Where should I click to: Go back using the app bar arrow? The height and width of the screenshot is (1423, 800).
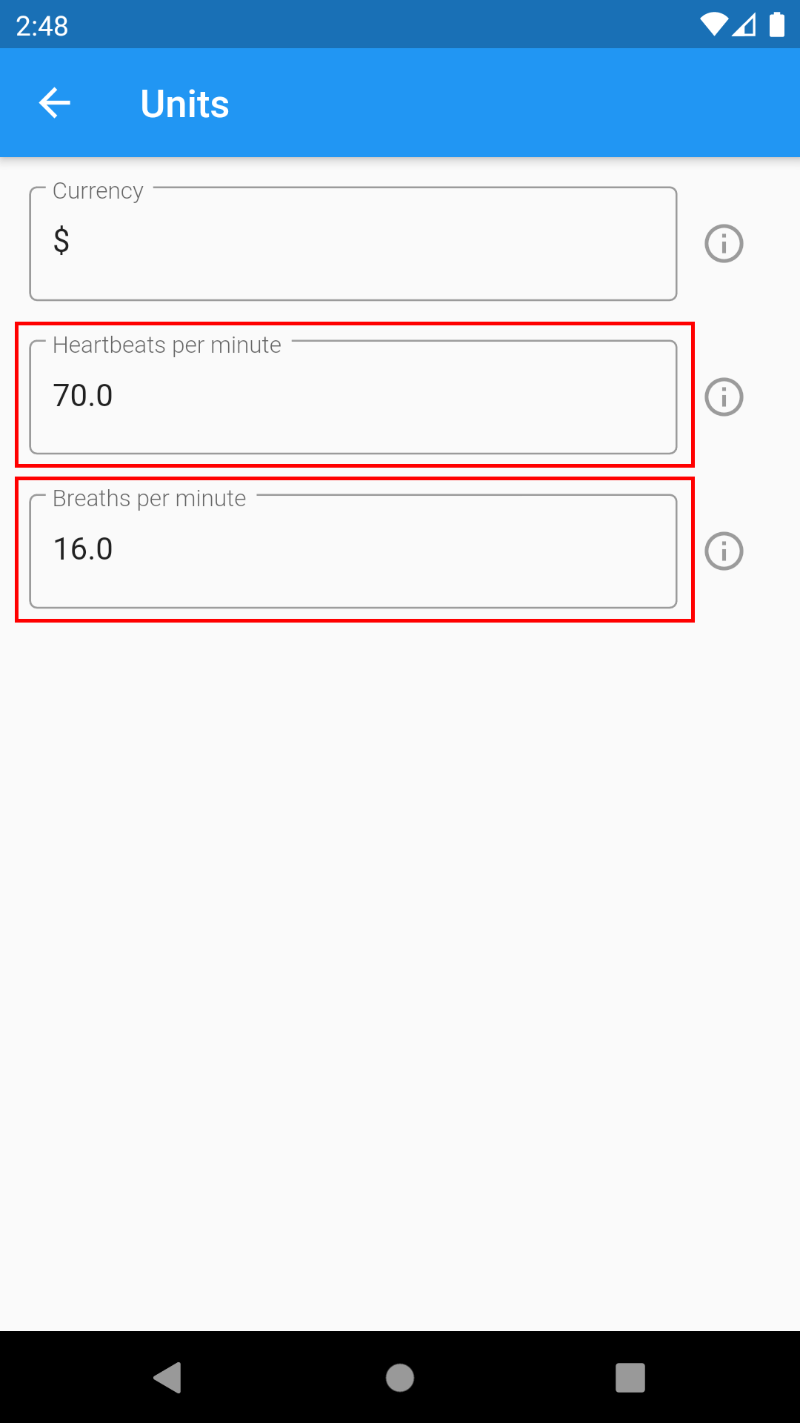point(55,103)
